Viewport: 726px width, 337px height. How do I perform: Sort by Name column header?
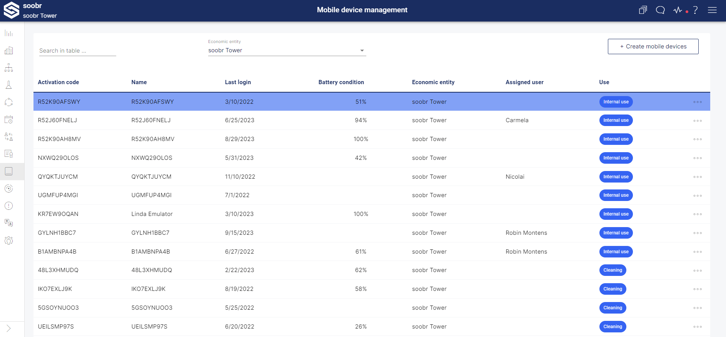pyautogui.click(x=139, y=82)
